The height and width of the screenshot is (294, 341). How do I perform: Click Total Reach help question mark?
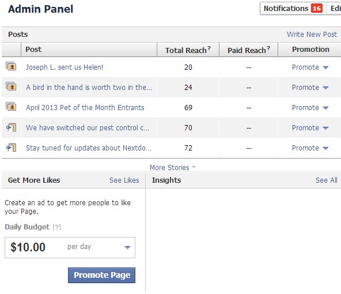pyautogui.click(x=209, y=48)
